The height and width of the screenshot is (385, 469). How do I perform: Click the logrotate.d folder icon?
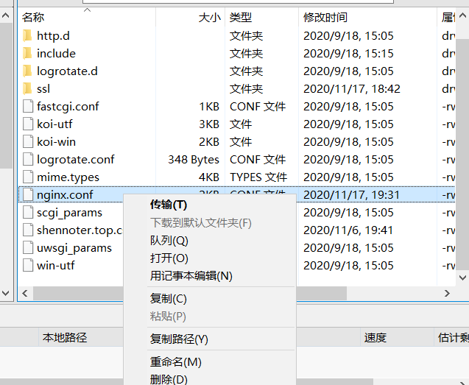(27, 71)
